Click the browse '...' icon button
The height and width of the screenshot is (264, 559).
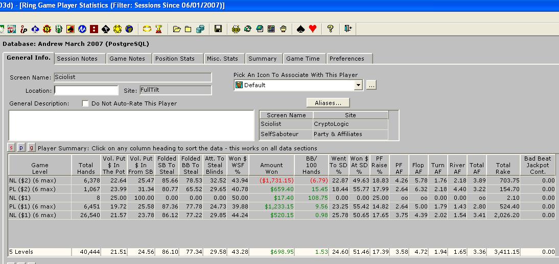tap(371, 86)
